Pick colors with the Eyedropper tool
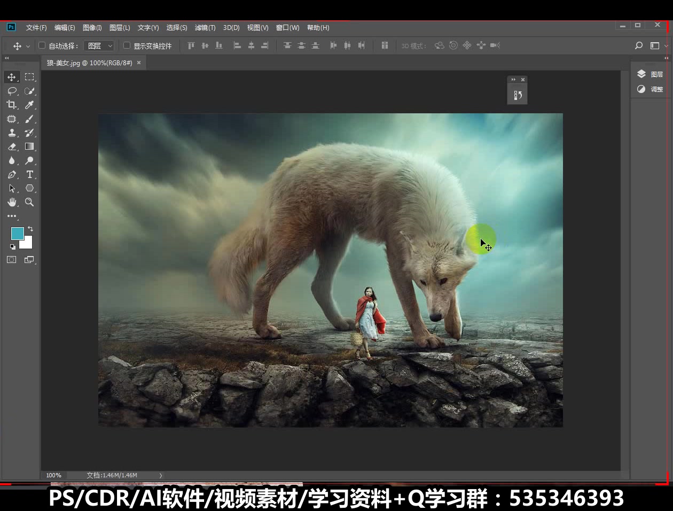This screenshot has width=673, height=511. click(x=29, y=105)
